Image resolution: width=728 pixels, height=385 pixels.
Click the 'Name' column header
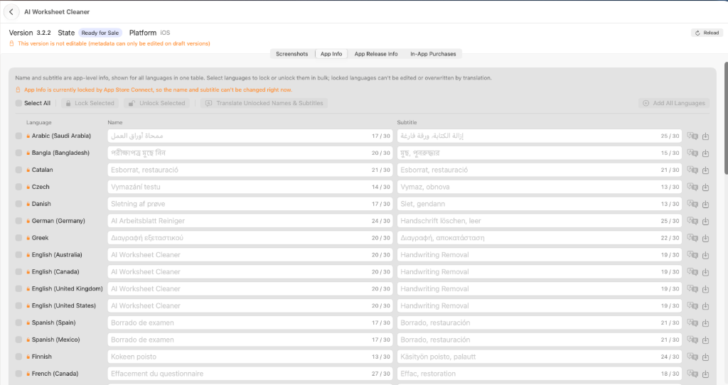tap(115, 122)
